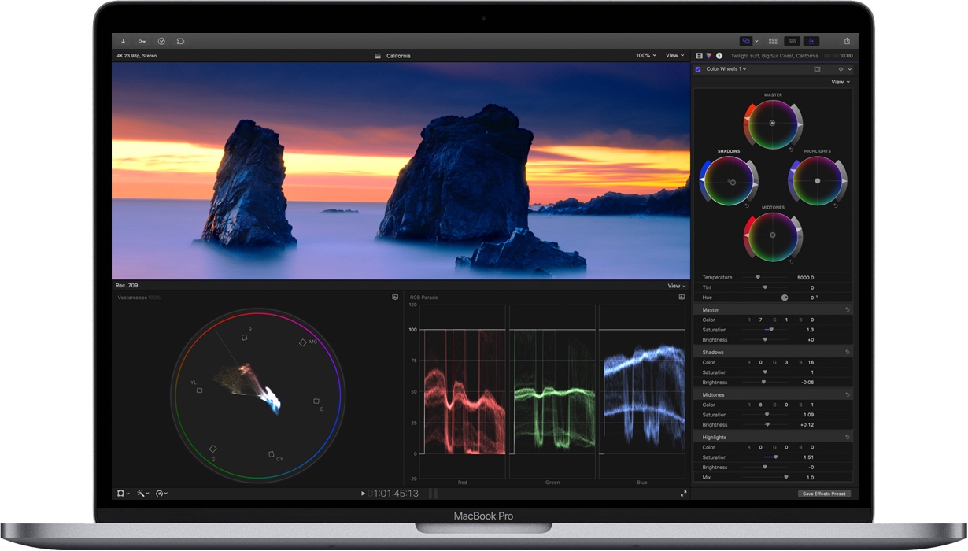Select the crop tool below the scopes
This screenshot has height=551, width=968.
click(x=122, y=494)
